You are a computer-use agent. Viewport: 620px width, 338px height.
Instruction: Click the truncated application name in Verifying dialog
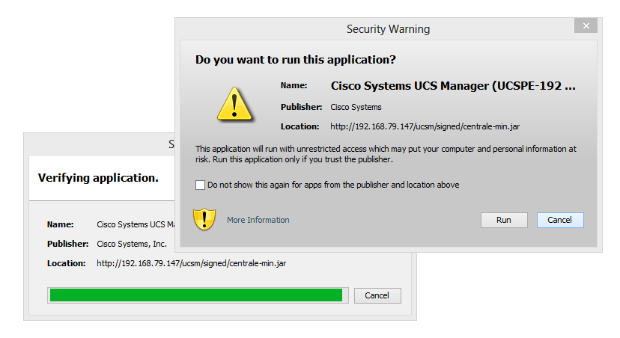click(x=136, y=224)
